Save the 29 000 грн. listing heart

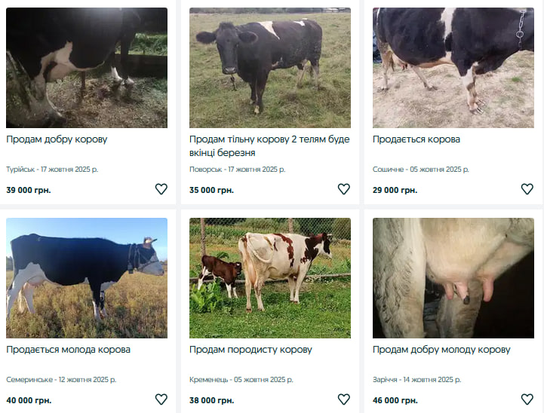527,189
